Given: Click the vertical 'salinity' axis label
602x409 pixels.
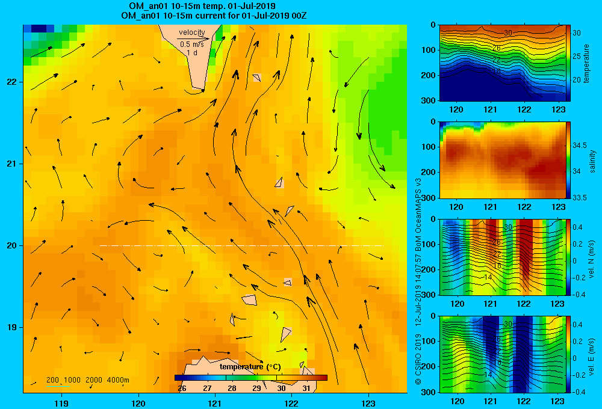Looking at the screenshot, I should pyautogui.click(x=592, y=161).
